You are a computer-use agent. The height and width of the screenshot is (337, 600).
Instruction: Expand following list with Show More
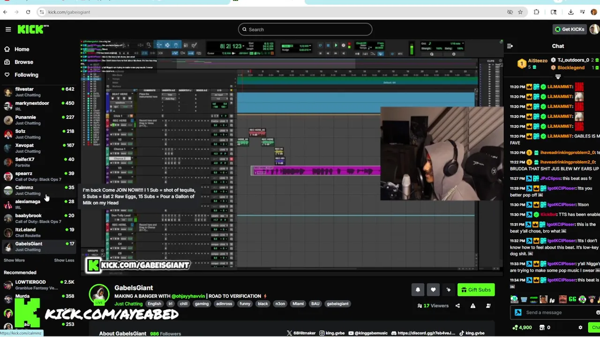pos(14,260)
